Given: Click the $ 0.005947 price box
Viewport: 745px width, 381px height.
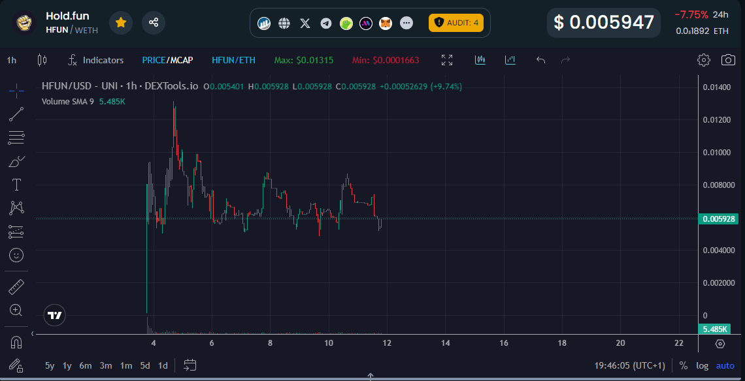Looking at the screenshot, I should click(604, 22).
